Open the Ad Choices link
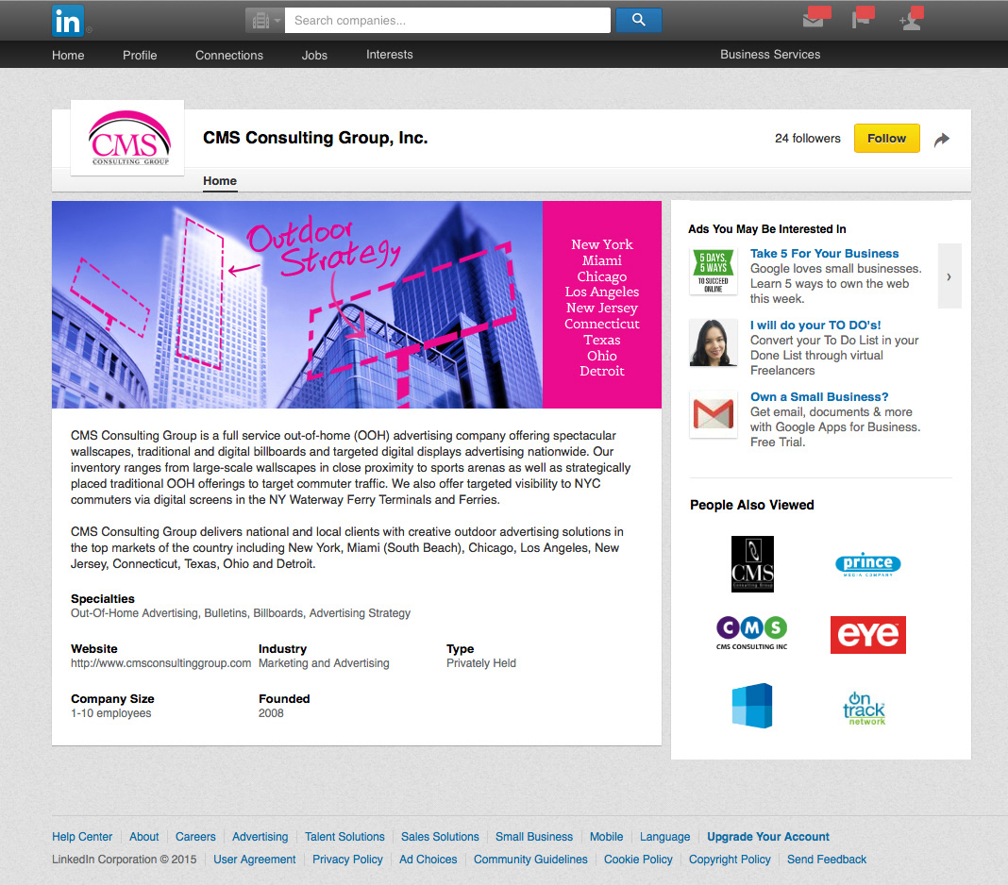The image size is (1008, 885). [428, 860]
